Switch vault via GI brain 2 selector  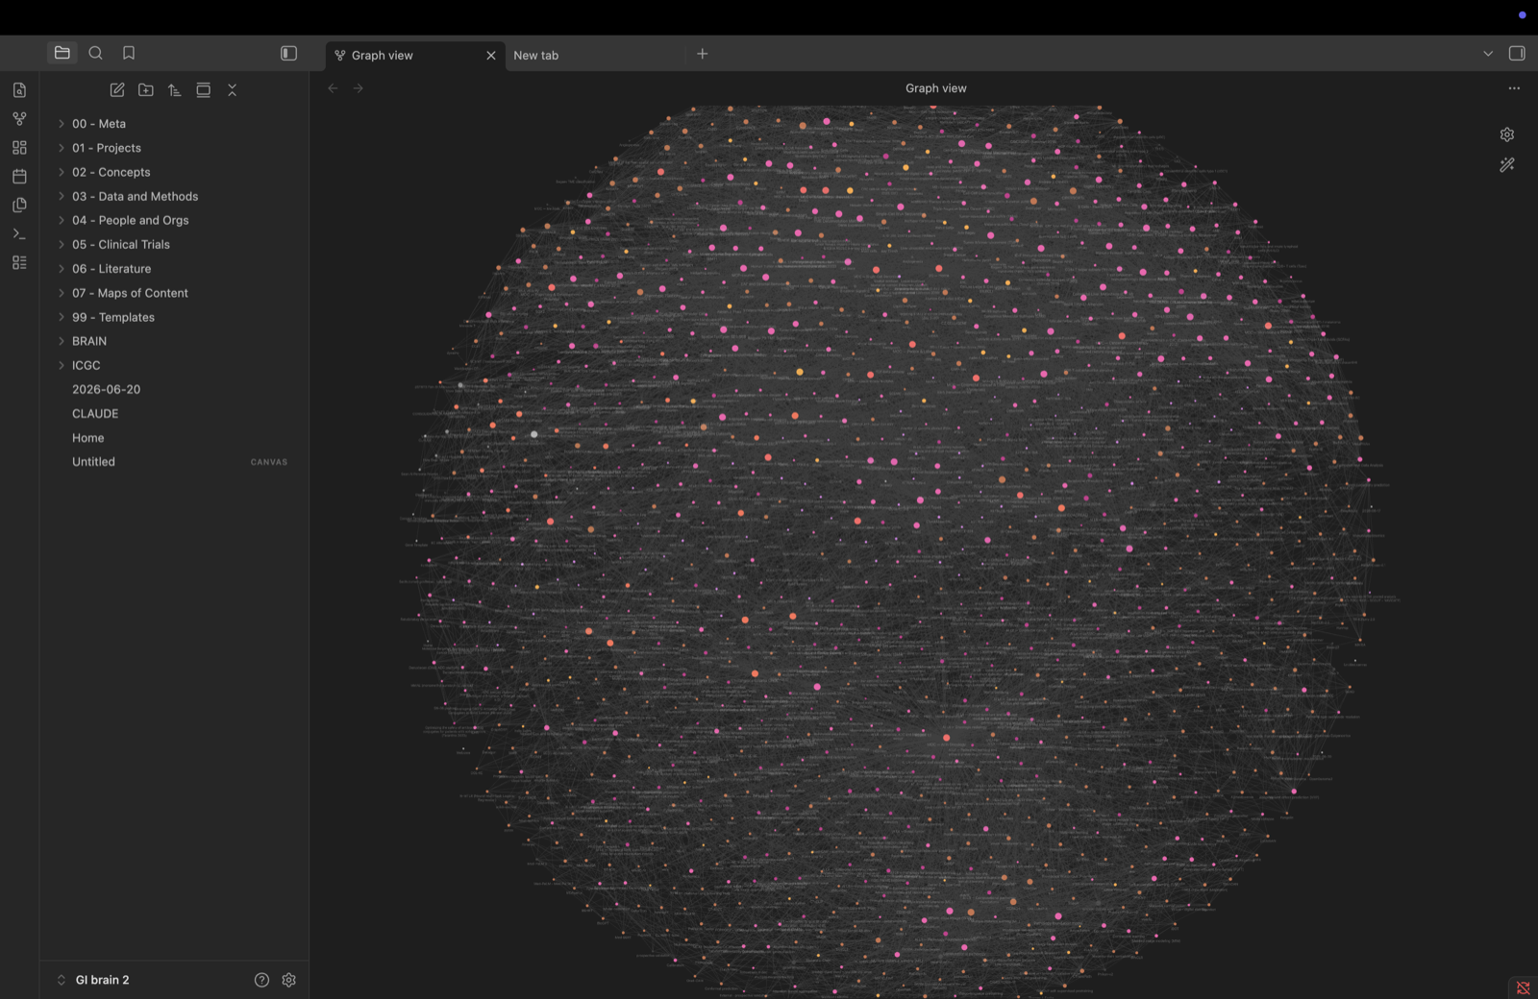[93, 980]
